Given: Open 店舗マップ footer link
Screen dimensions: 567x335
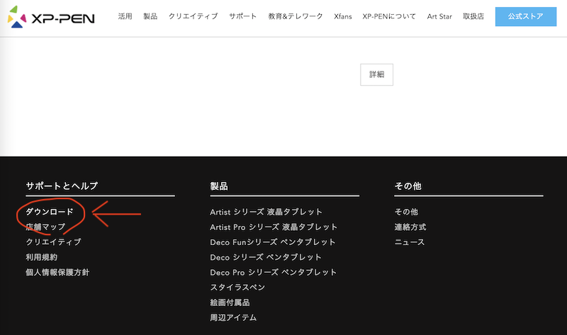Looking at the screenshot, I should 45,227.
